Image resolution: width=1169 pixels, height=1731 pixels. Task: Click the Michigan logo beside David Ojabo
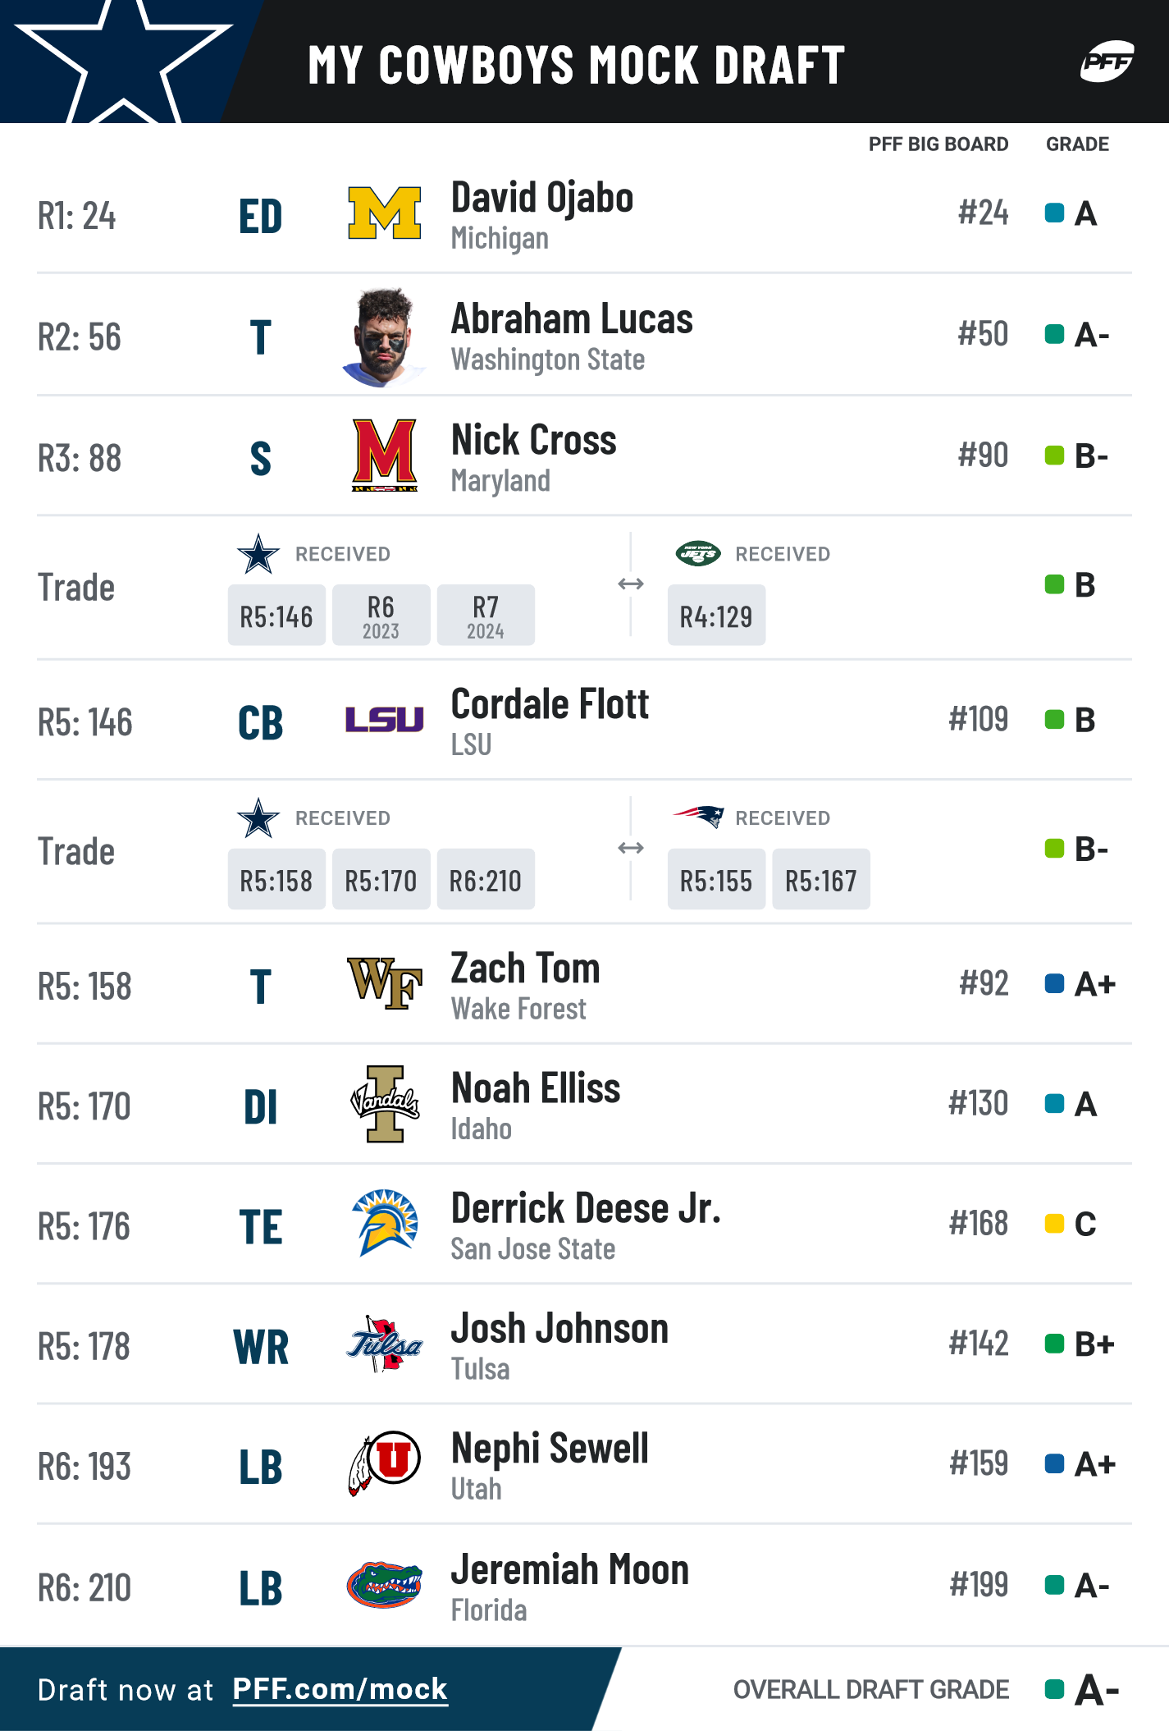click(x=385, y=213)
